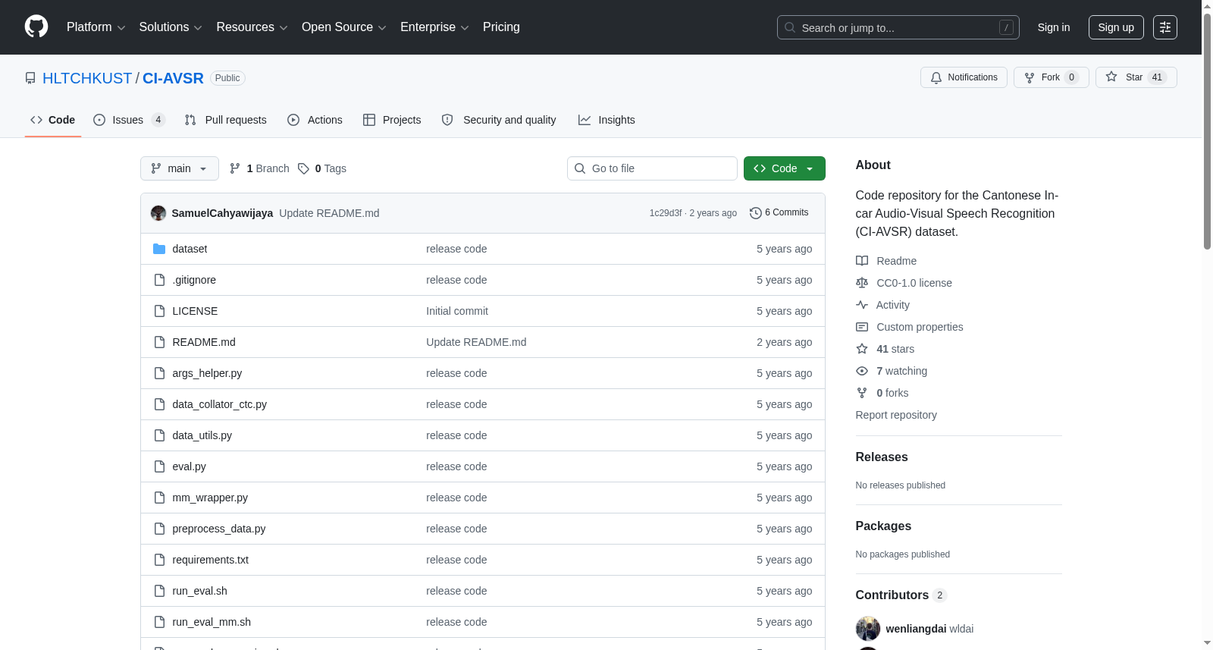Switch to the Insights tab

coord(606,120)
